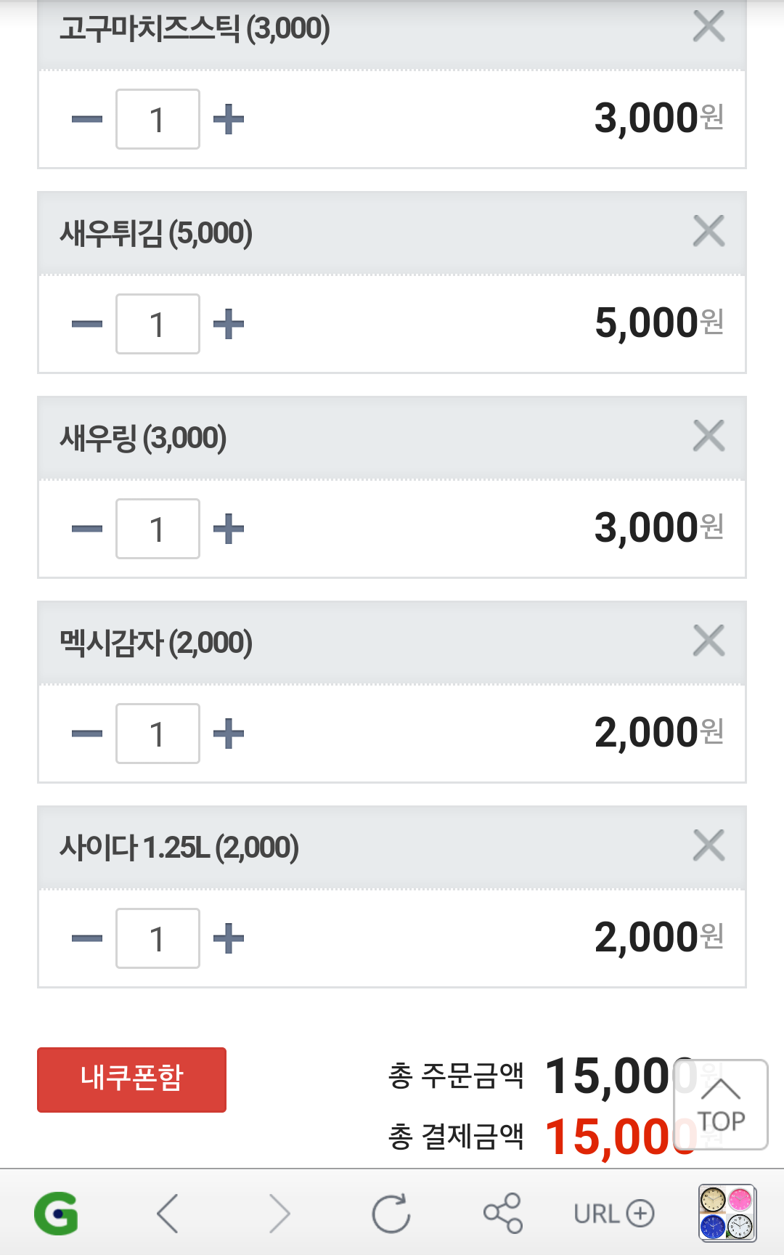Select the 사이다 1.25L quantity box

158,938
